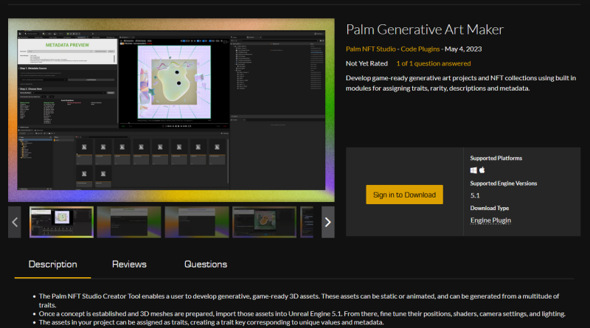
Task: Click the Apple platform icon
Action: 482,170
